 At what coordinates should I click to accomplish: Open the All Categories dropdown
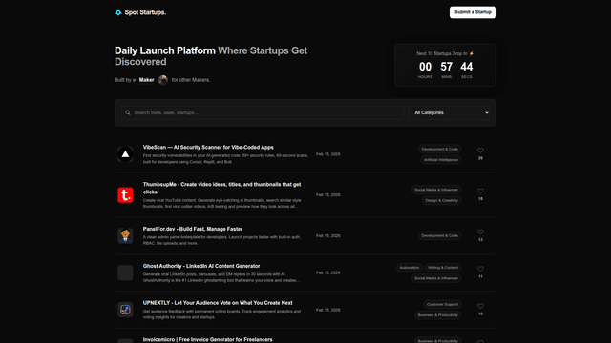coord(450,112)
